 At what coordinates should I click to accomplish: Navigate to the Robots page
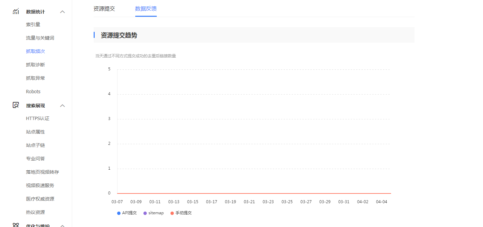(x=33, y=92)
